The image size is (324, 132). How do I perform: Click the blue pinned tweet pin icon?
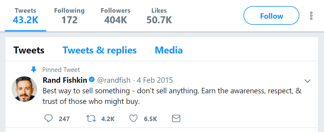point(34,70)
